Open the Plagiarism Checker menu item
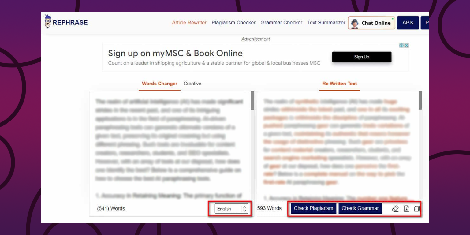The height and width of the screenshot is (235, 470). tap(233, 22)
